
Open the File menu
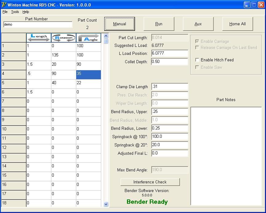[x=5, y=12]
